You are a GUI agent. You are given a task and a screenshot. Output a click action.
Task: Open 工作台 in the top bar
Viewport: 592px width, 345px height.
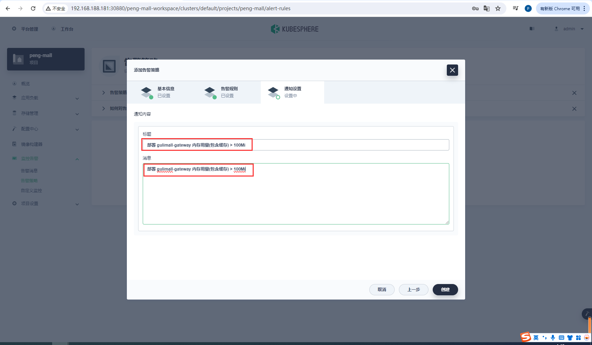point(67,29)
